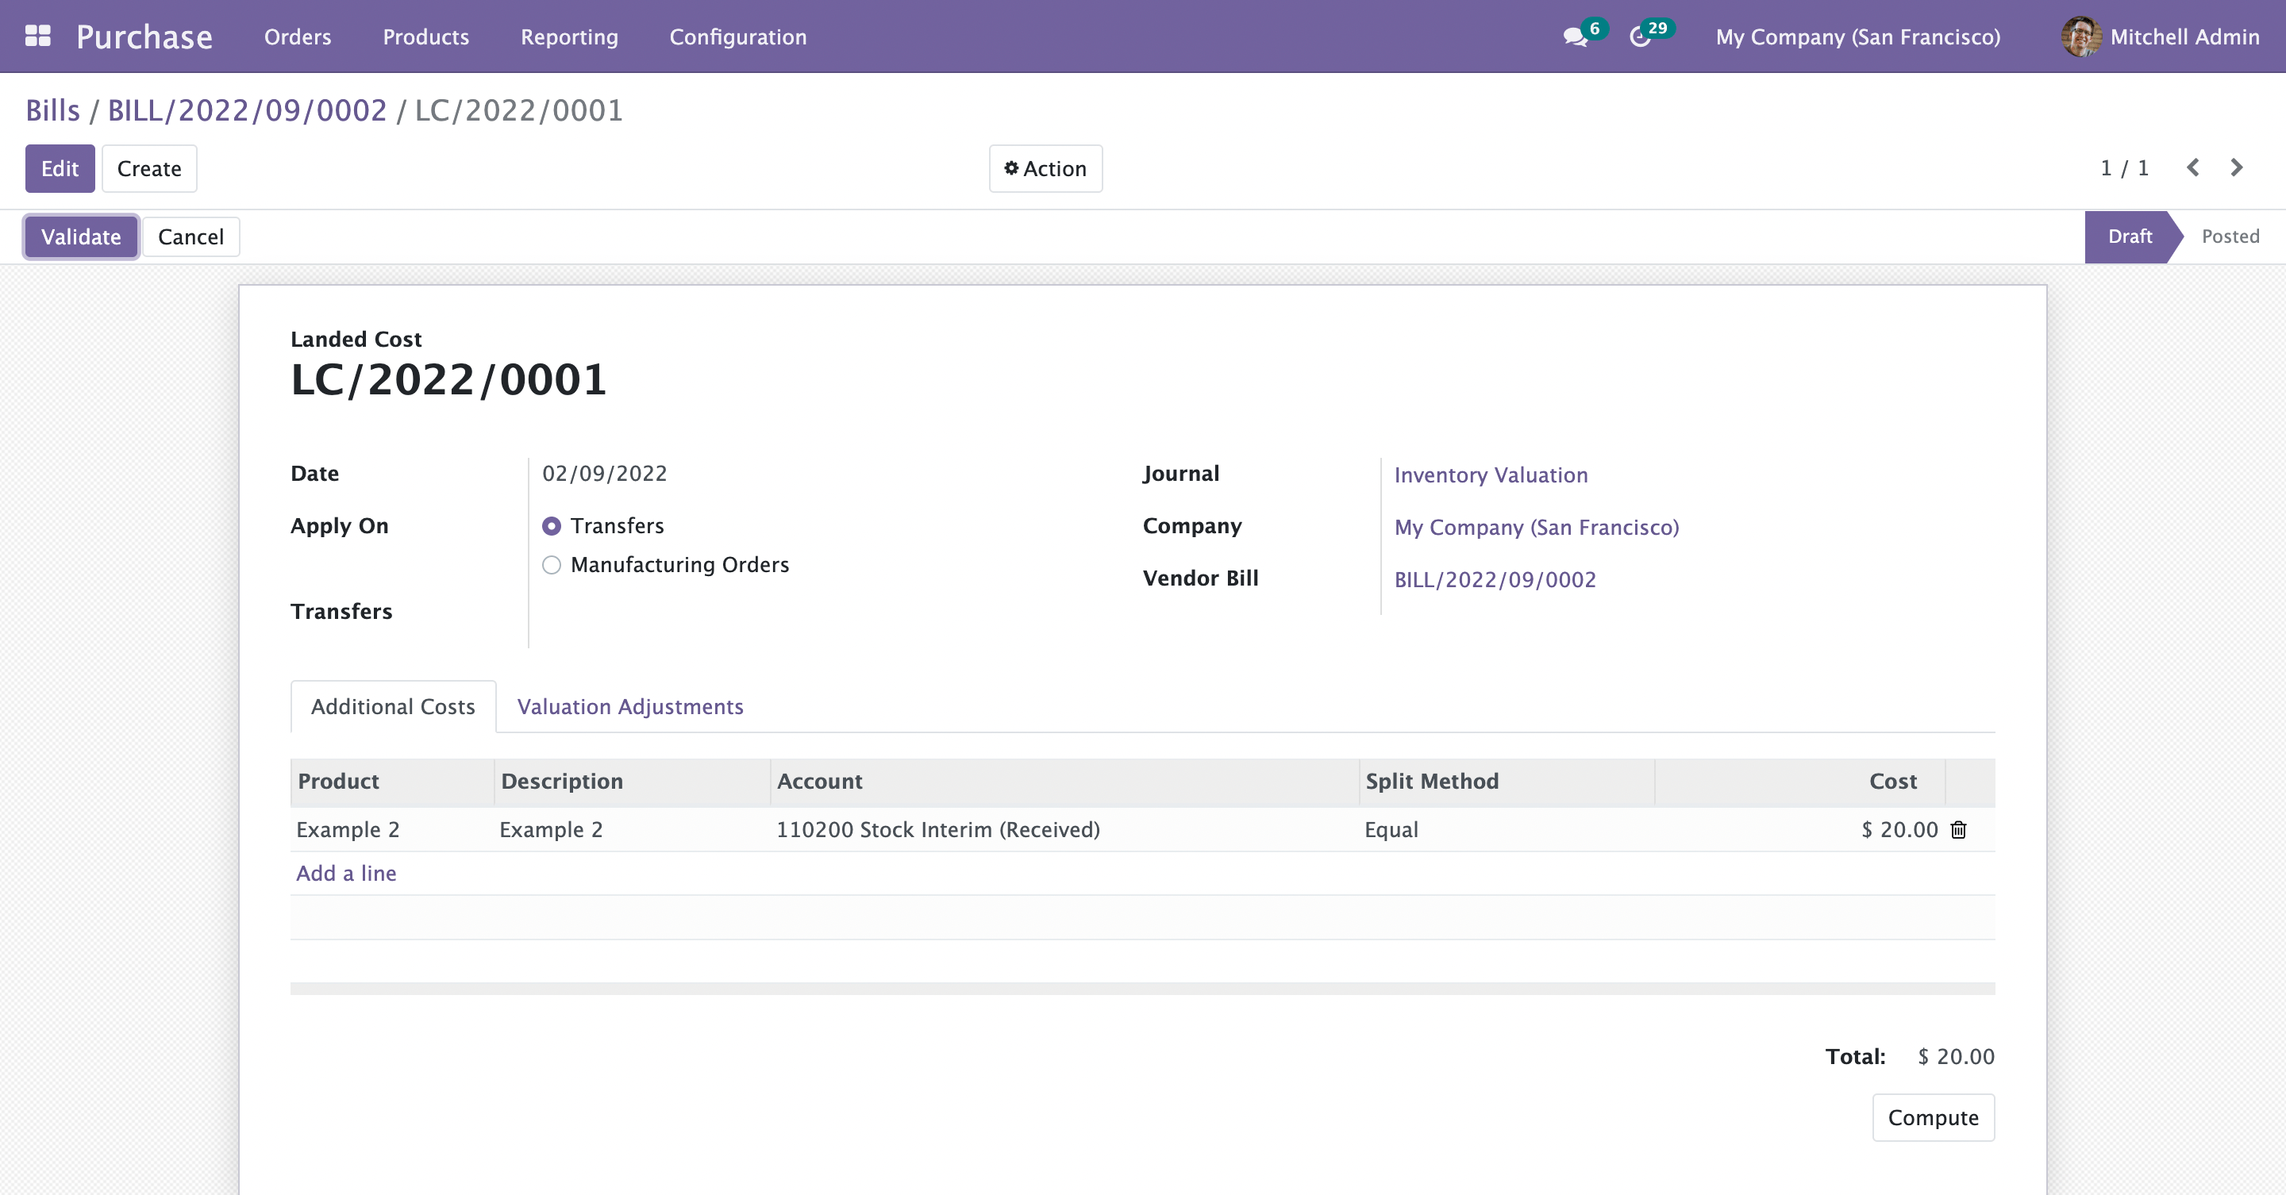The width and height of the screenshot is (2286, 1195).
Task: Open the Reporting menu
Action: click(569, 37)
